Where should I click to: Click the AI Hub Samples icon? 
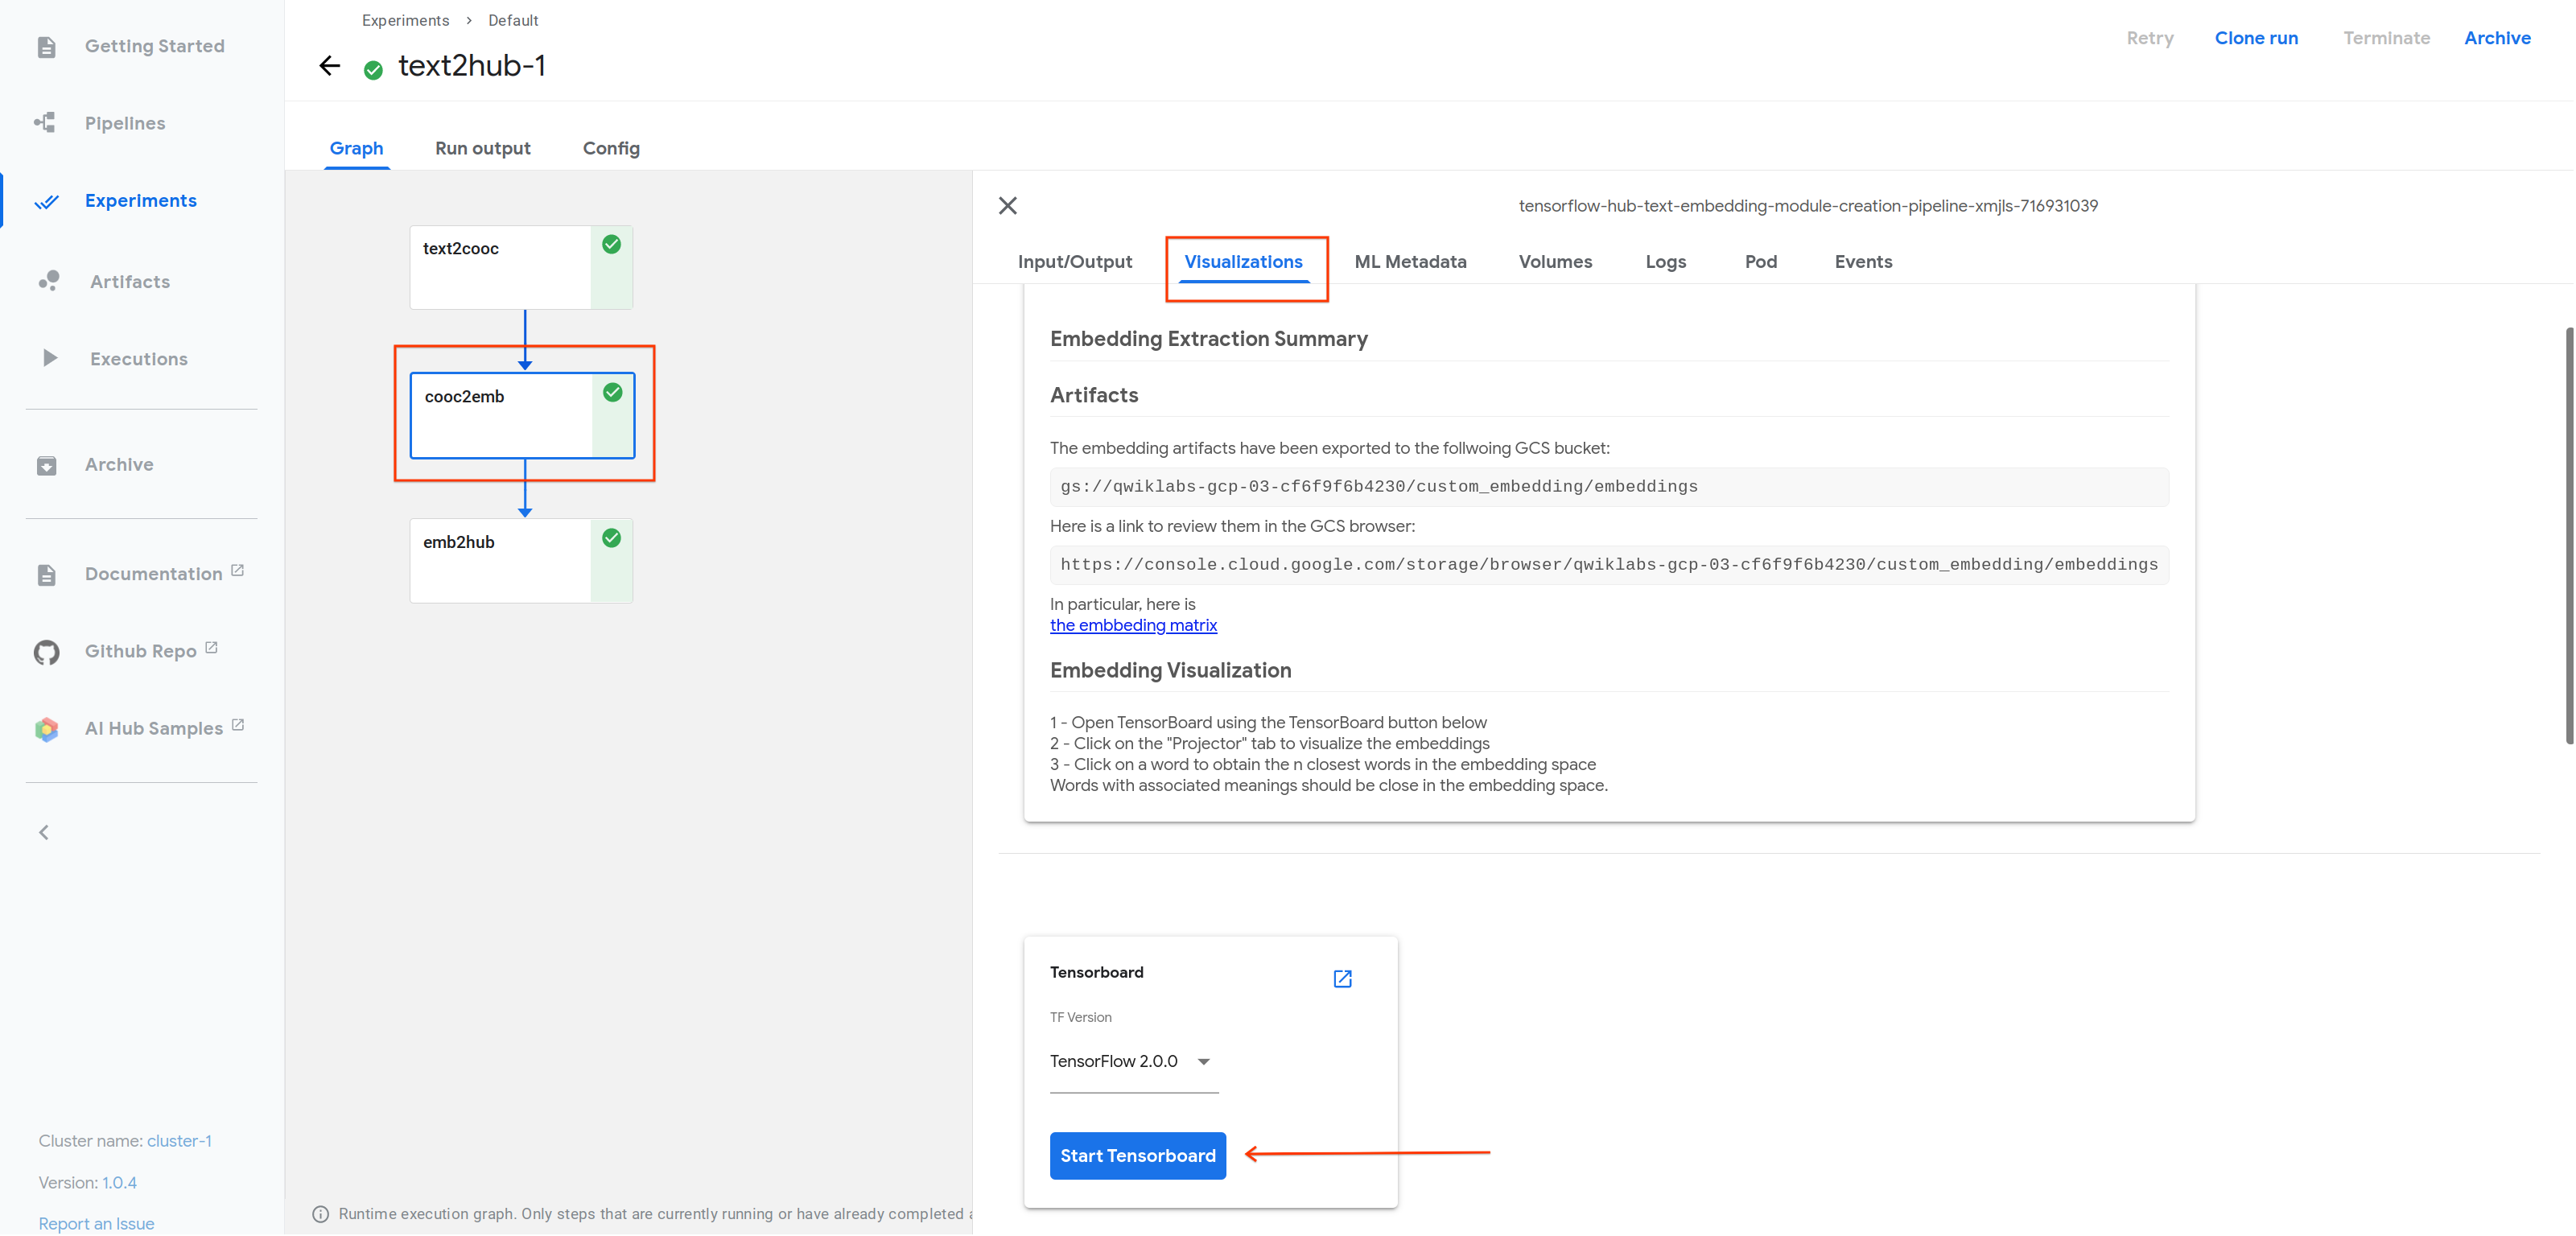[x=46, y=729]
